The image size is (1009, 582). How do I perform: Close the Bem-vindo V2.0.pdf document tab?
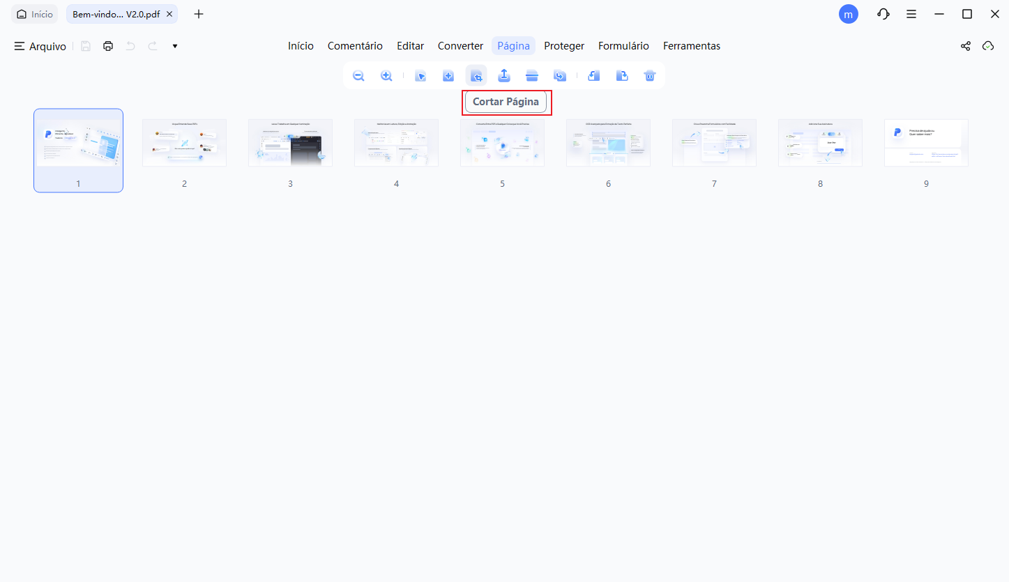pos(169,13)
